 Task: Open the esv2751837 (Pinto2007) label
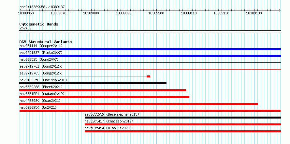point(41,53)
